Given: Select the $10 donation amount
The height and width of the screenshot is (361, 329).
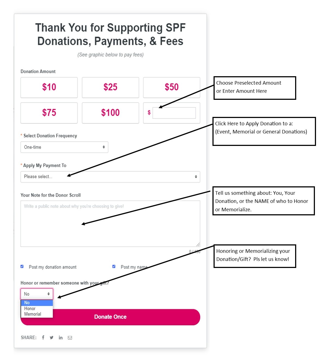Looking at the screenshot, I should tap(49, 87).
